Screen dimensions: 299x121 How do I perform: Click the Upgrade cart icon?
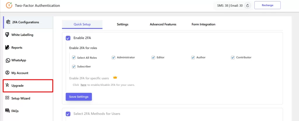[7, 85]
